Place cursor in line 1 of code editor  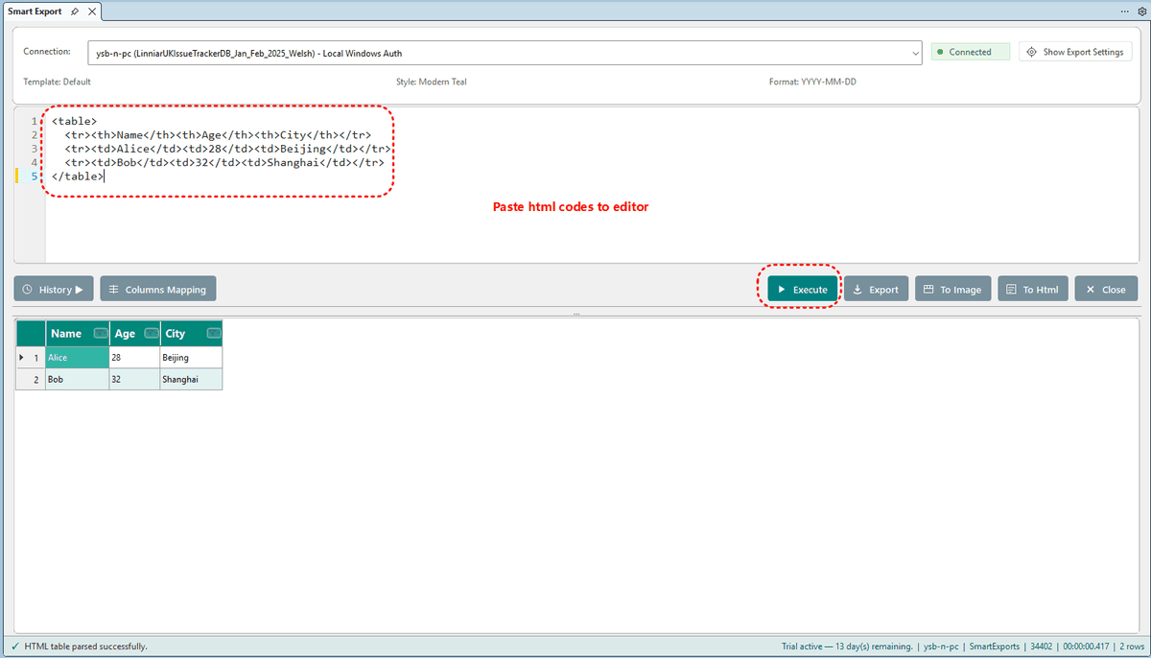(74, 121)
